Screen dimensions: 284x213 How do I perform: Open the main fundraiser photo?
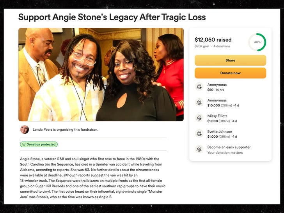[101, 75]
